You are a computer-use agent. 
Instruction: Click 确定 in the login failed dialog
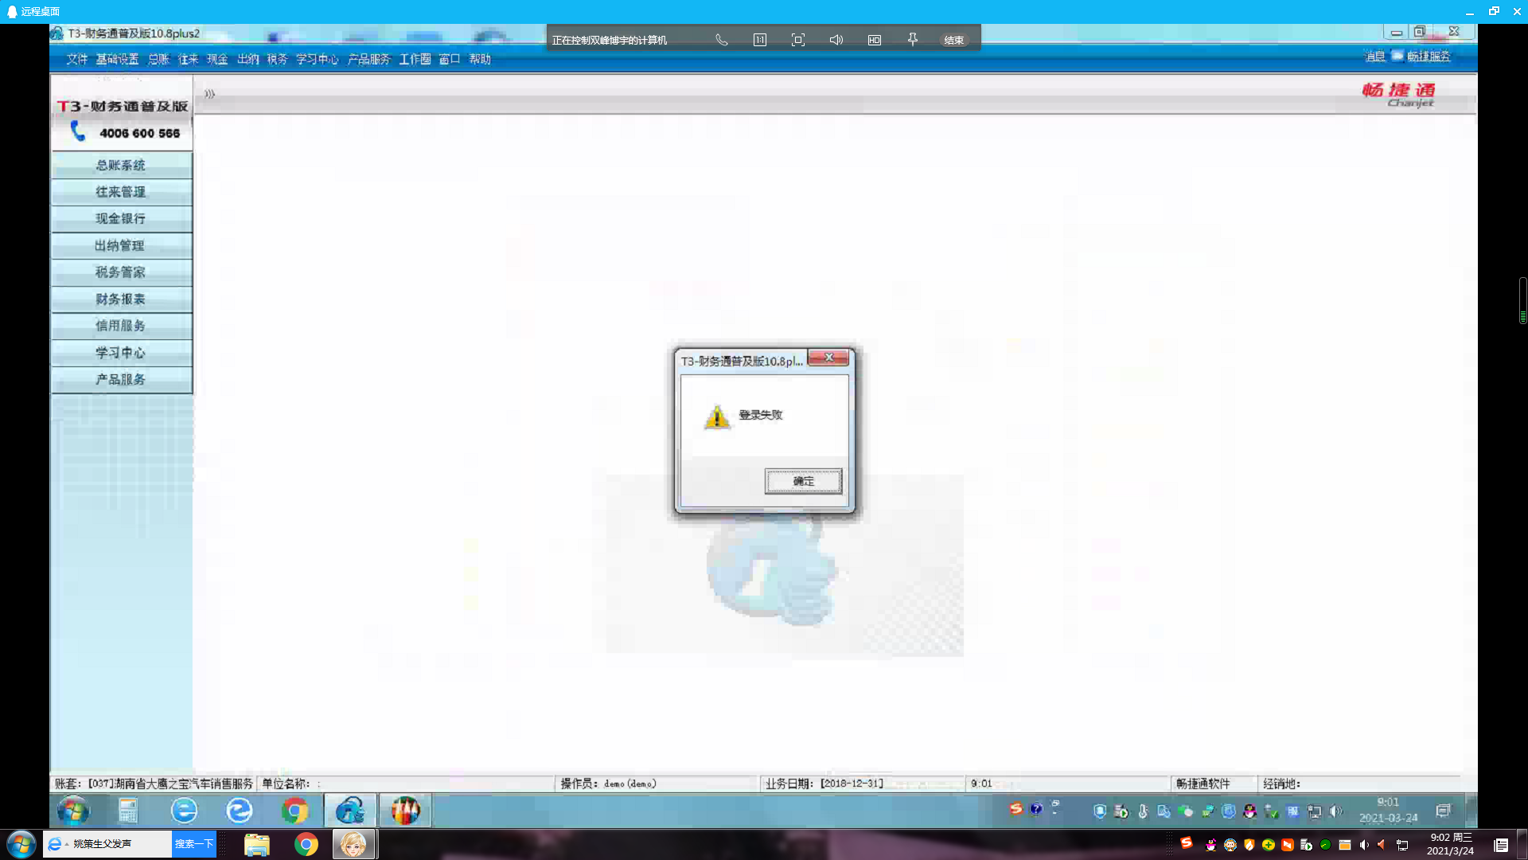tap(803, 481)
